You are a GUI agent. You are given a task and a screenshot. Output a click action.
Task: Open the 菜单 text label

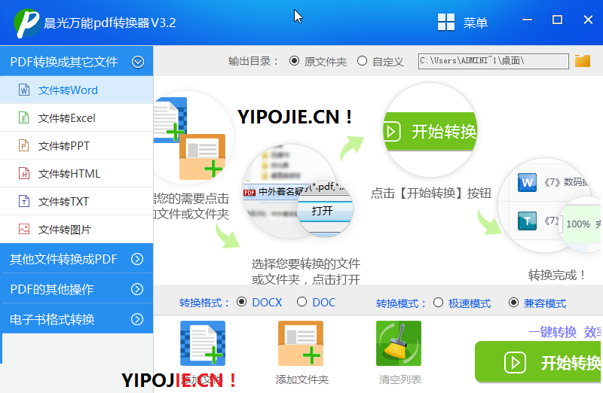[x=476, y=23]
